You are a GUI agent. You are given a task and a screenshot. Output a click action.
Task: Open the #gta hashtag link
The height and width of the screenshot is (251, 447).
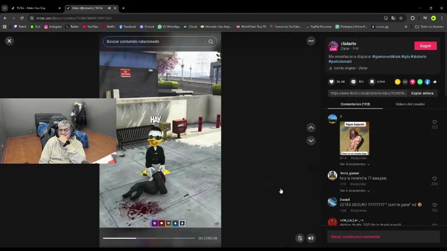(x=405, y=56)
